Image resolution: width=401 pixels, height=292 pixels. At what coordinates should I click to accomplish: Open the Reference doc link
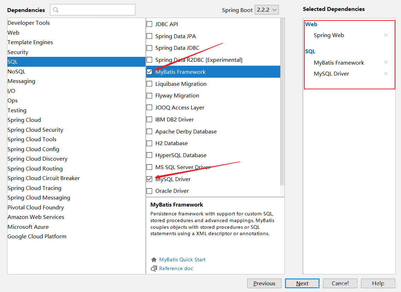[176, 268]
